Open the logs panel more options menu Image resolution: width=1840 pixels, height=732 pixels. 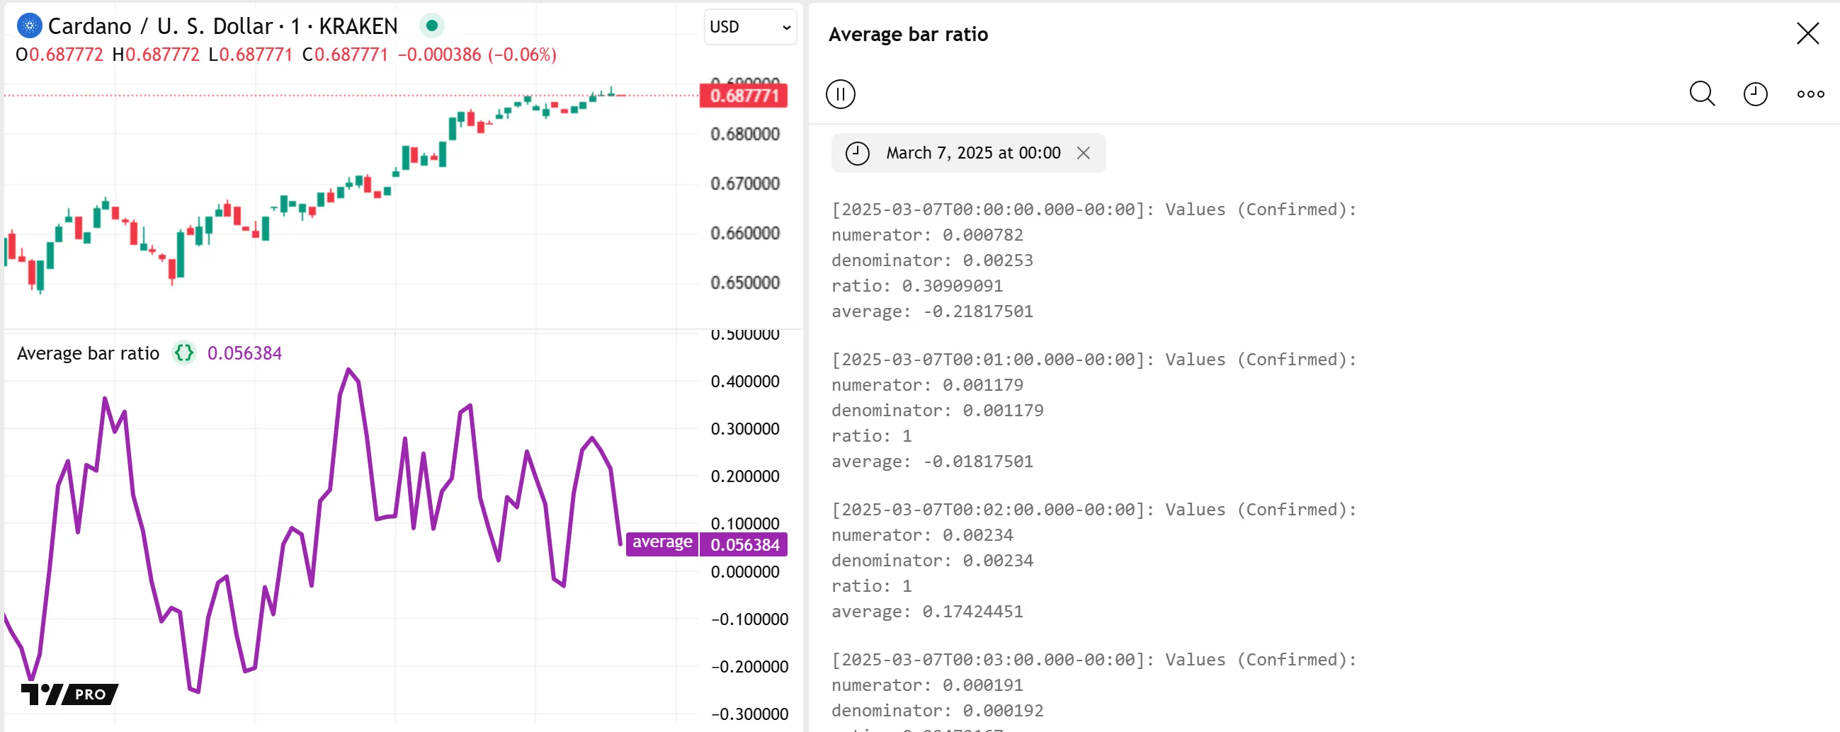click(x=1810, y=94)
